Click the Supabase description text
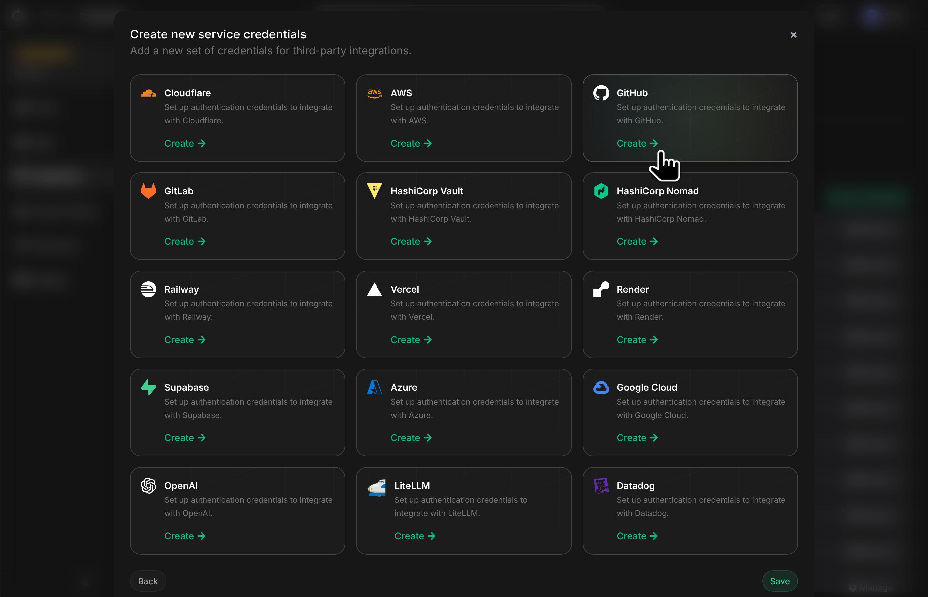Viewport: 928px width, 597px height. point(248,409)
